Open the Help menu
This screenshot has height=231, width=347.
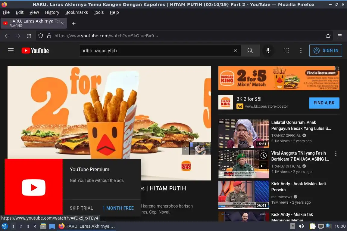tap(114, 12)
